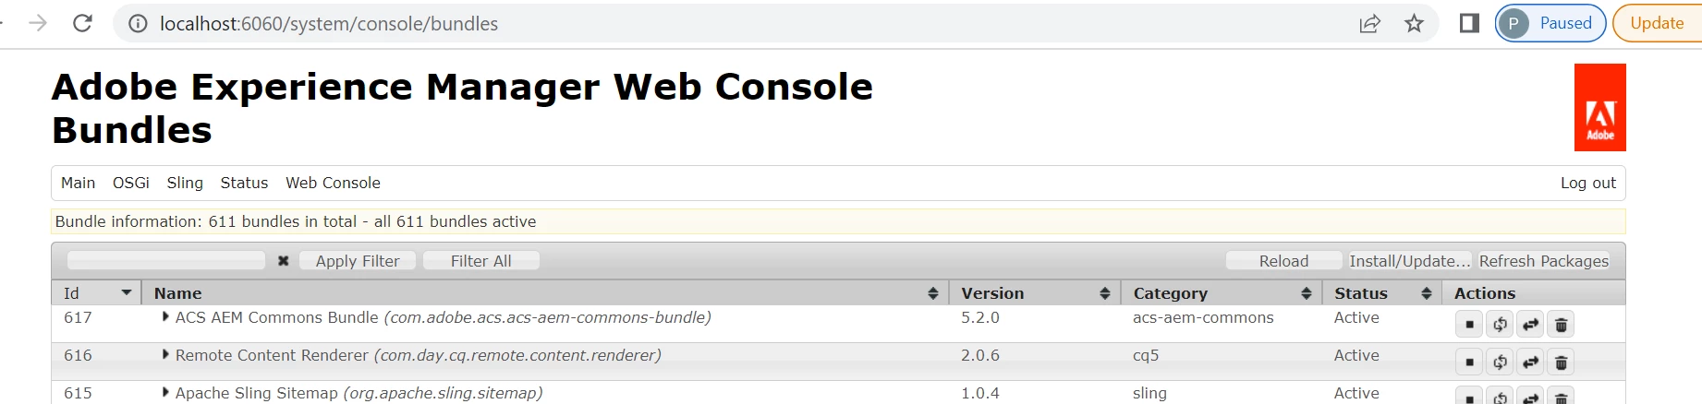
Task: Refresh package imports for ACS AEM Commons Bundle
Action: pos(1500,325)
